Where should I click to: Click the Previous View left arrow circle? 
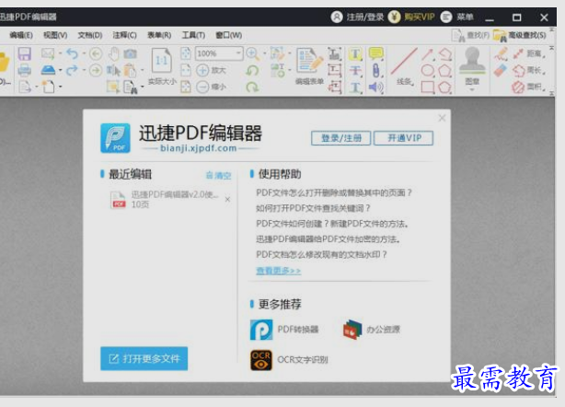tap(96, 53)
